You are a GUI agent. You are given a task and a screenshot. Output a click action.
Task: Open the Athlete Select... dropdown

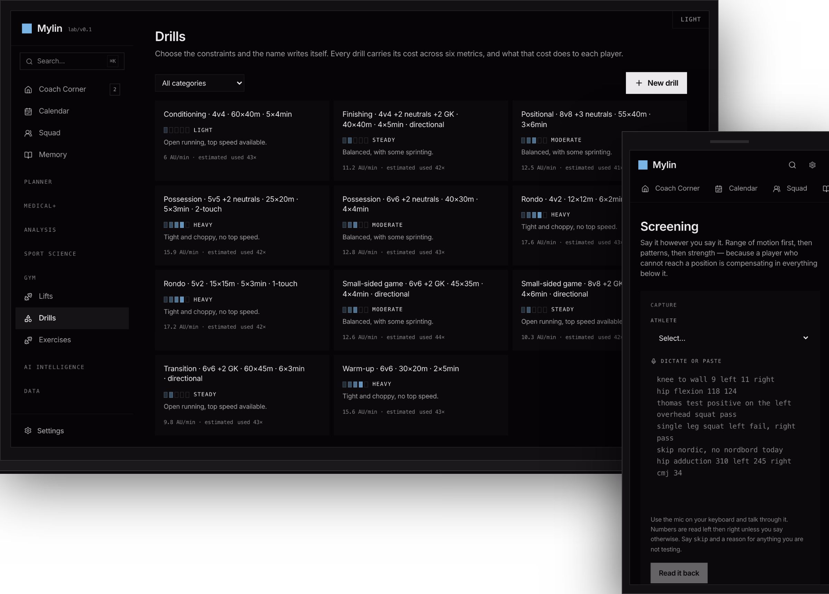coord(733,338)
